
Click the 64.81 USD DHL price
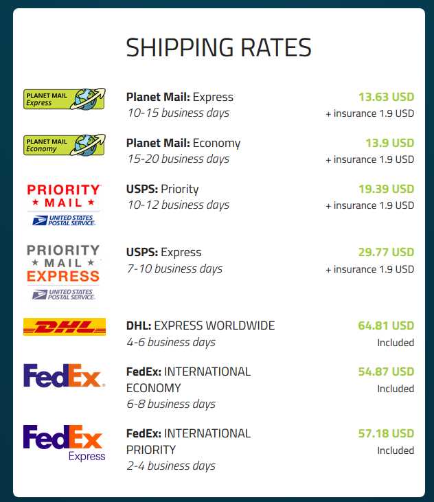(386, 326)
